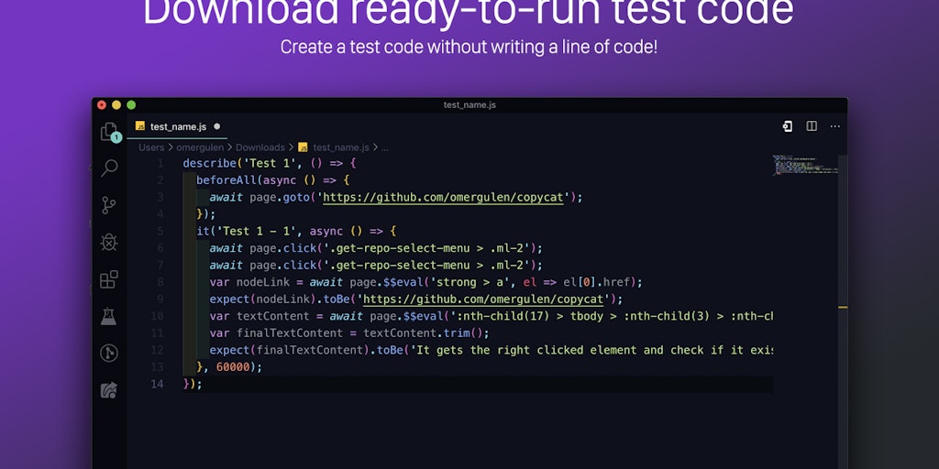Image resolution: width=939 pixels, height=469 pixels.
Task: Open the Source Control branch icon
Action: coord(108,205)
